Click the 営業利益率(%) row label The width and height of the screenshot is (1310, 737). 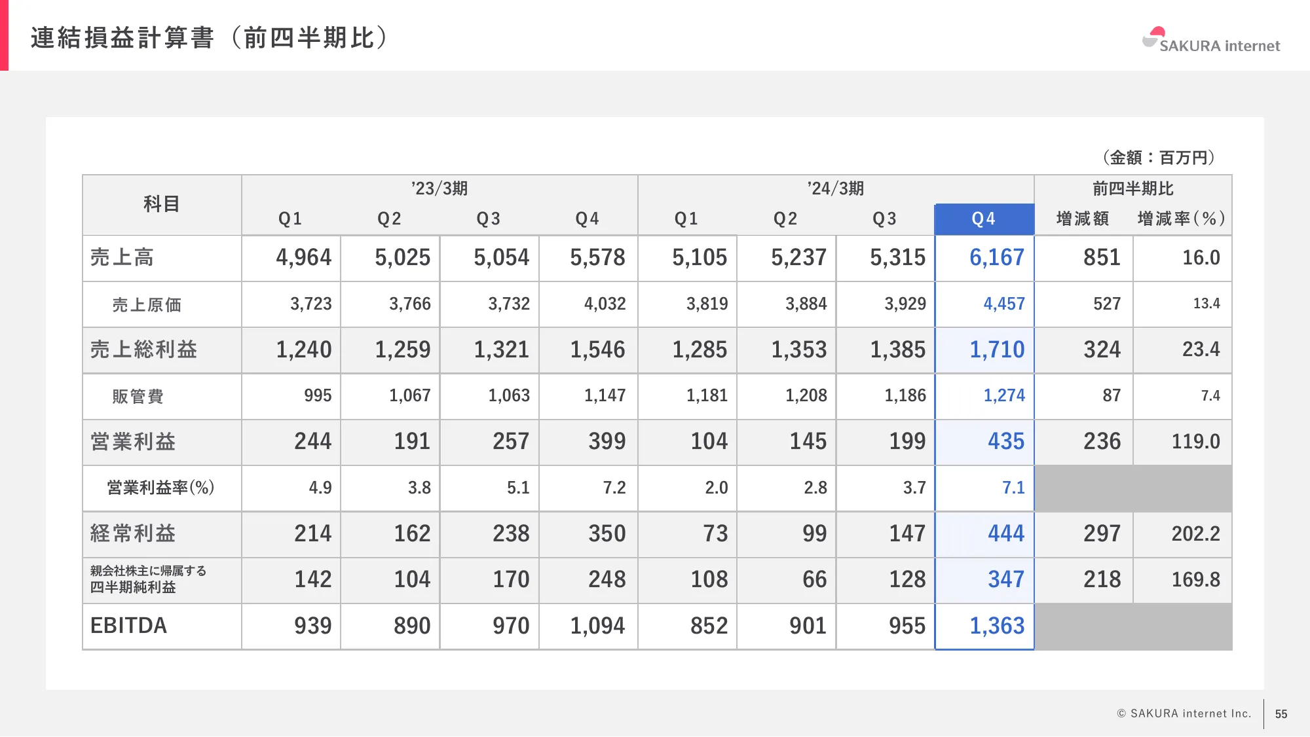[x=160, y=488]
